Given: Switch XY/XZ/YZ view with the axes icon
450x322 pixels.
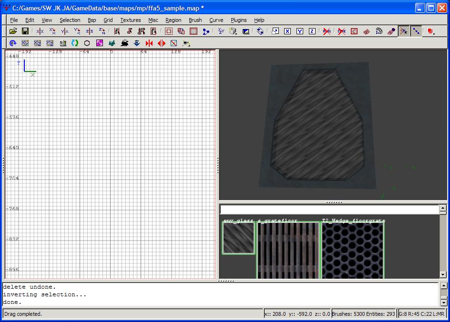Looking at the screenshot, I should pos(221,31).
